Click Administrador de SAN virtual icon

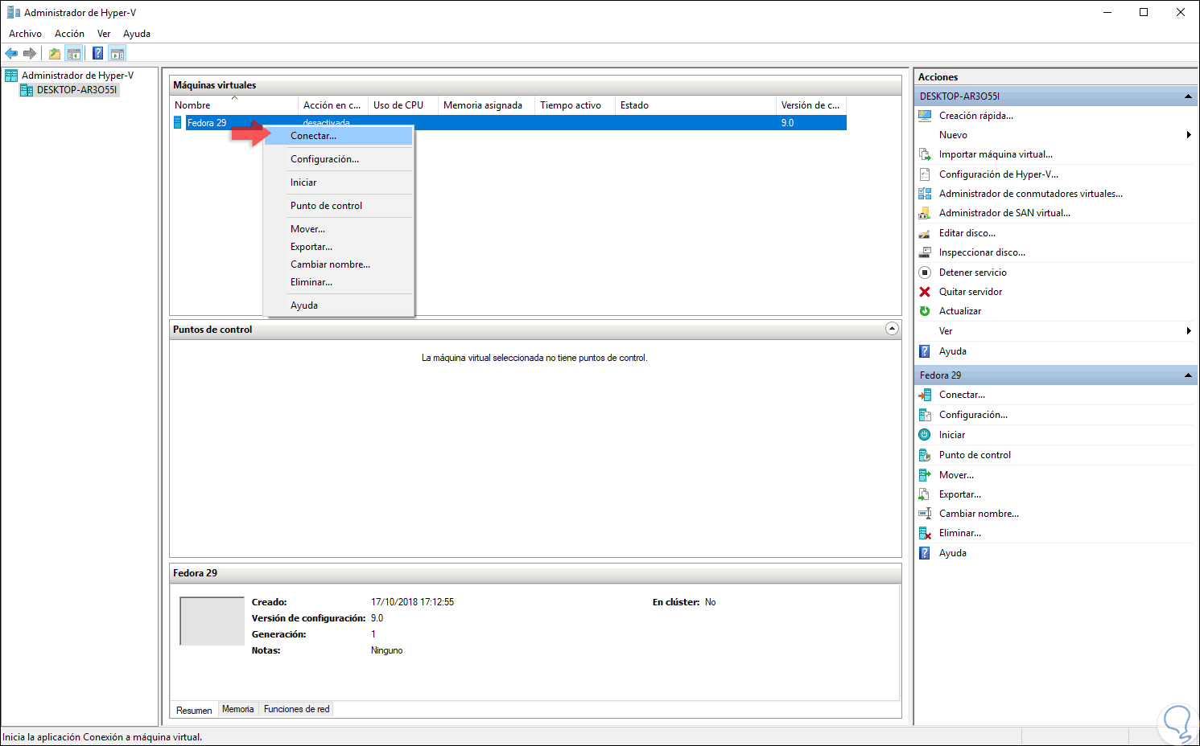925,213
